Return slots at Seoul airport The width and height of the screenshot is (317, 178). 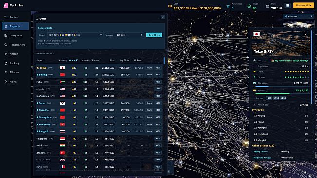(x=149, y=103)
